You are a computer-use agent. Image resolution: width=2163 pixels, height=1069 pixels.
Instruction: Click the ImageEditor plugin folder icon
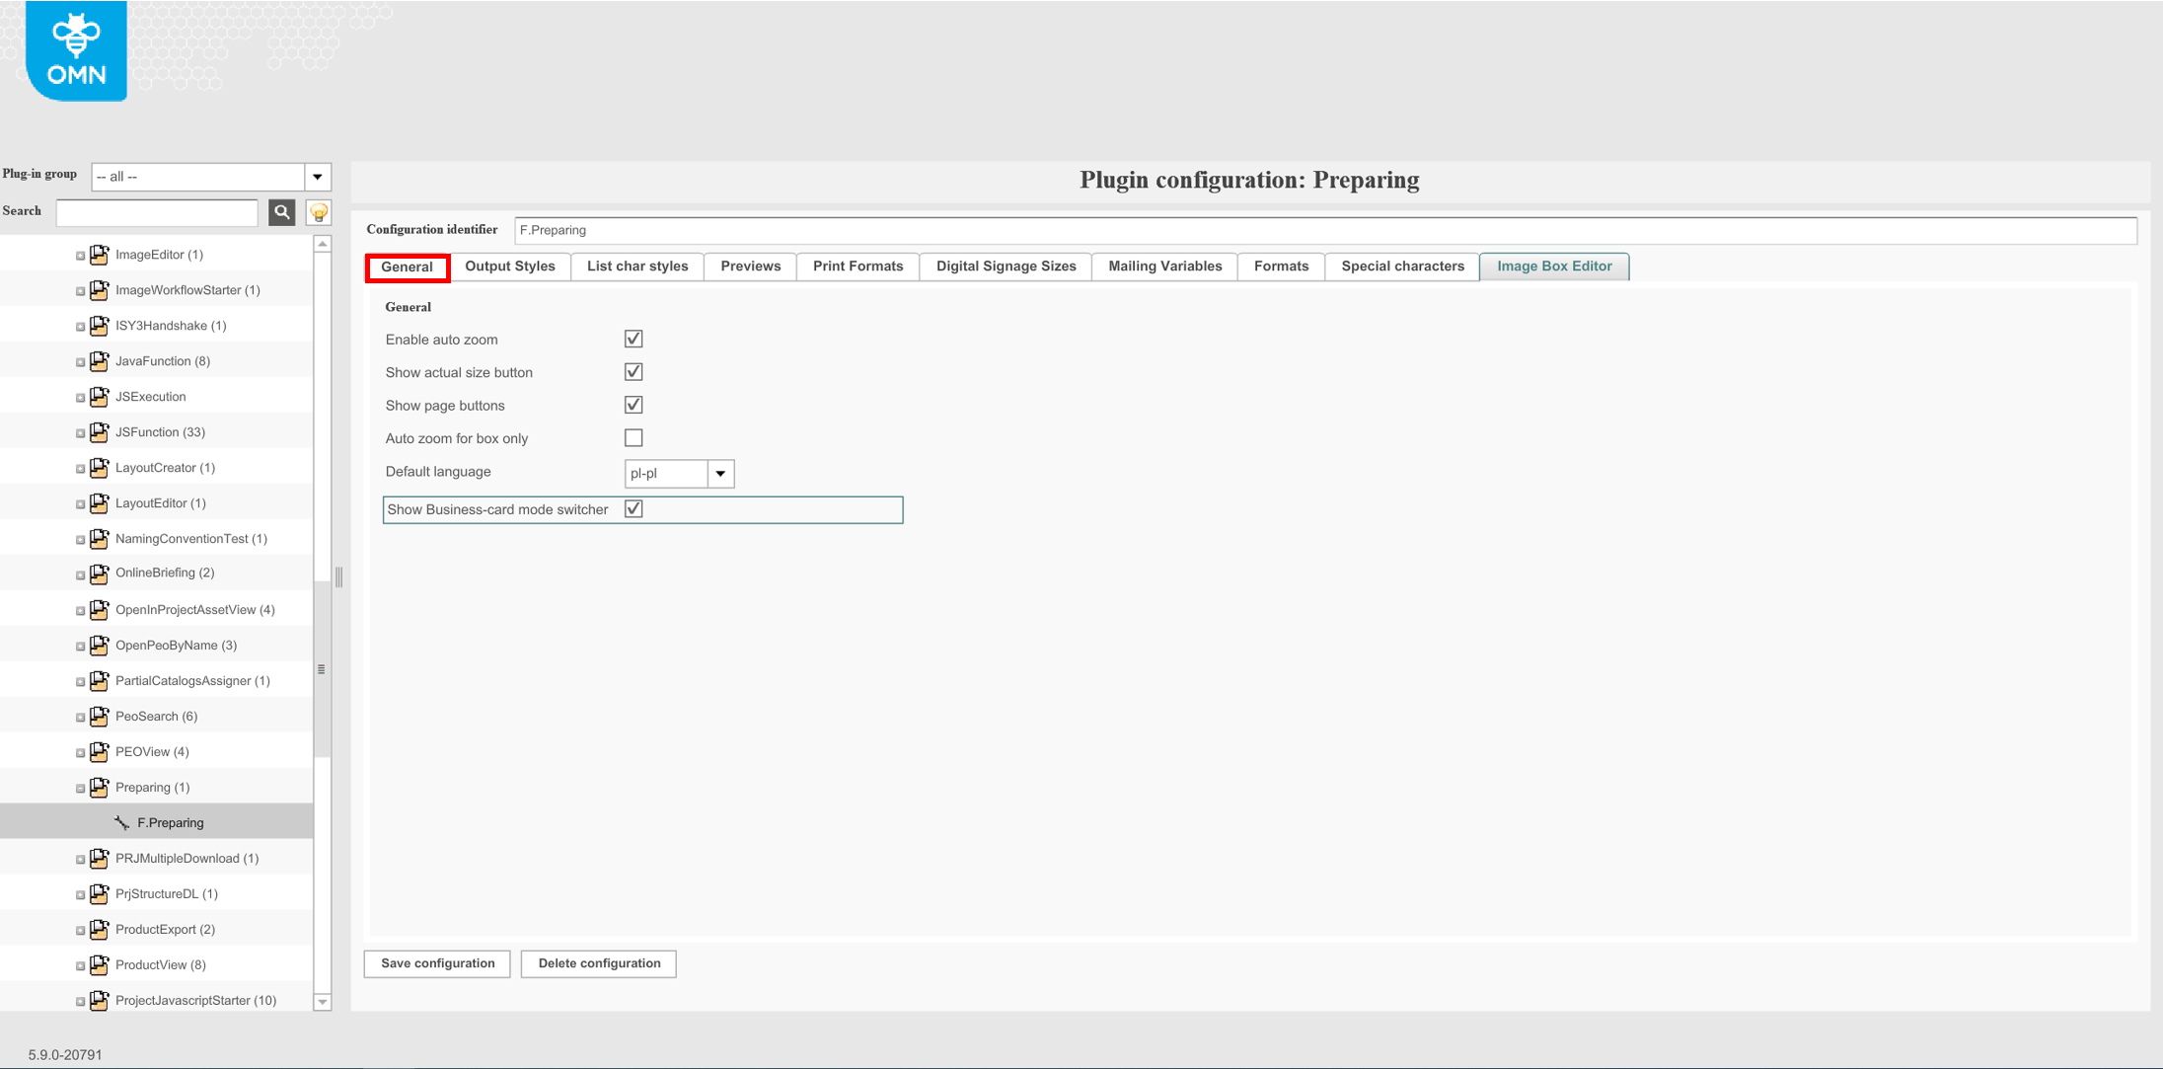pos(100,254)
